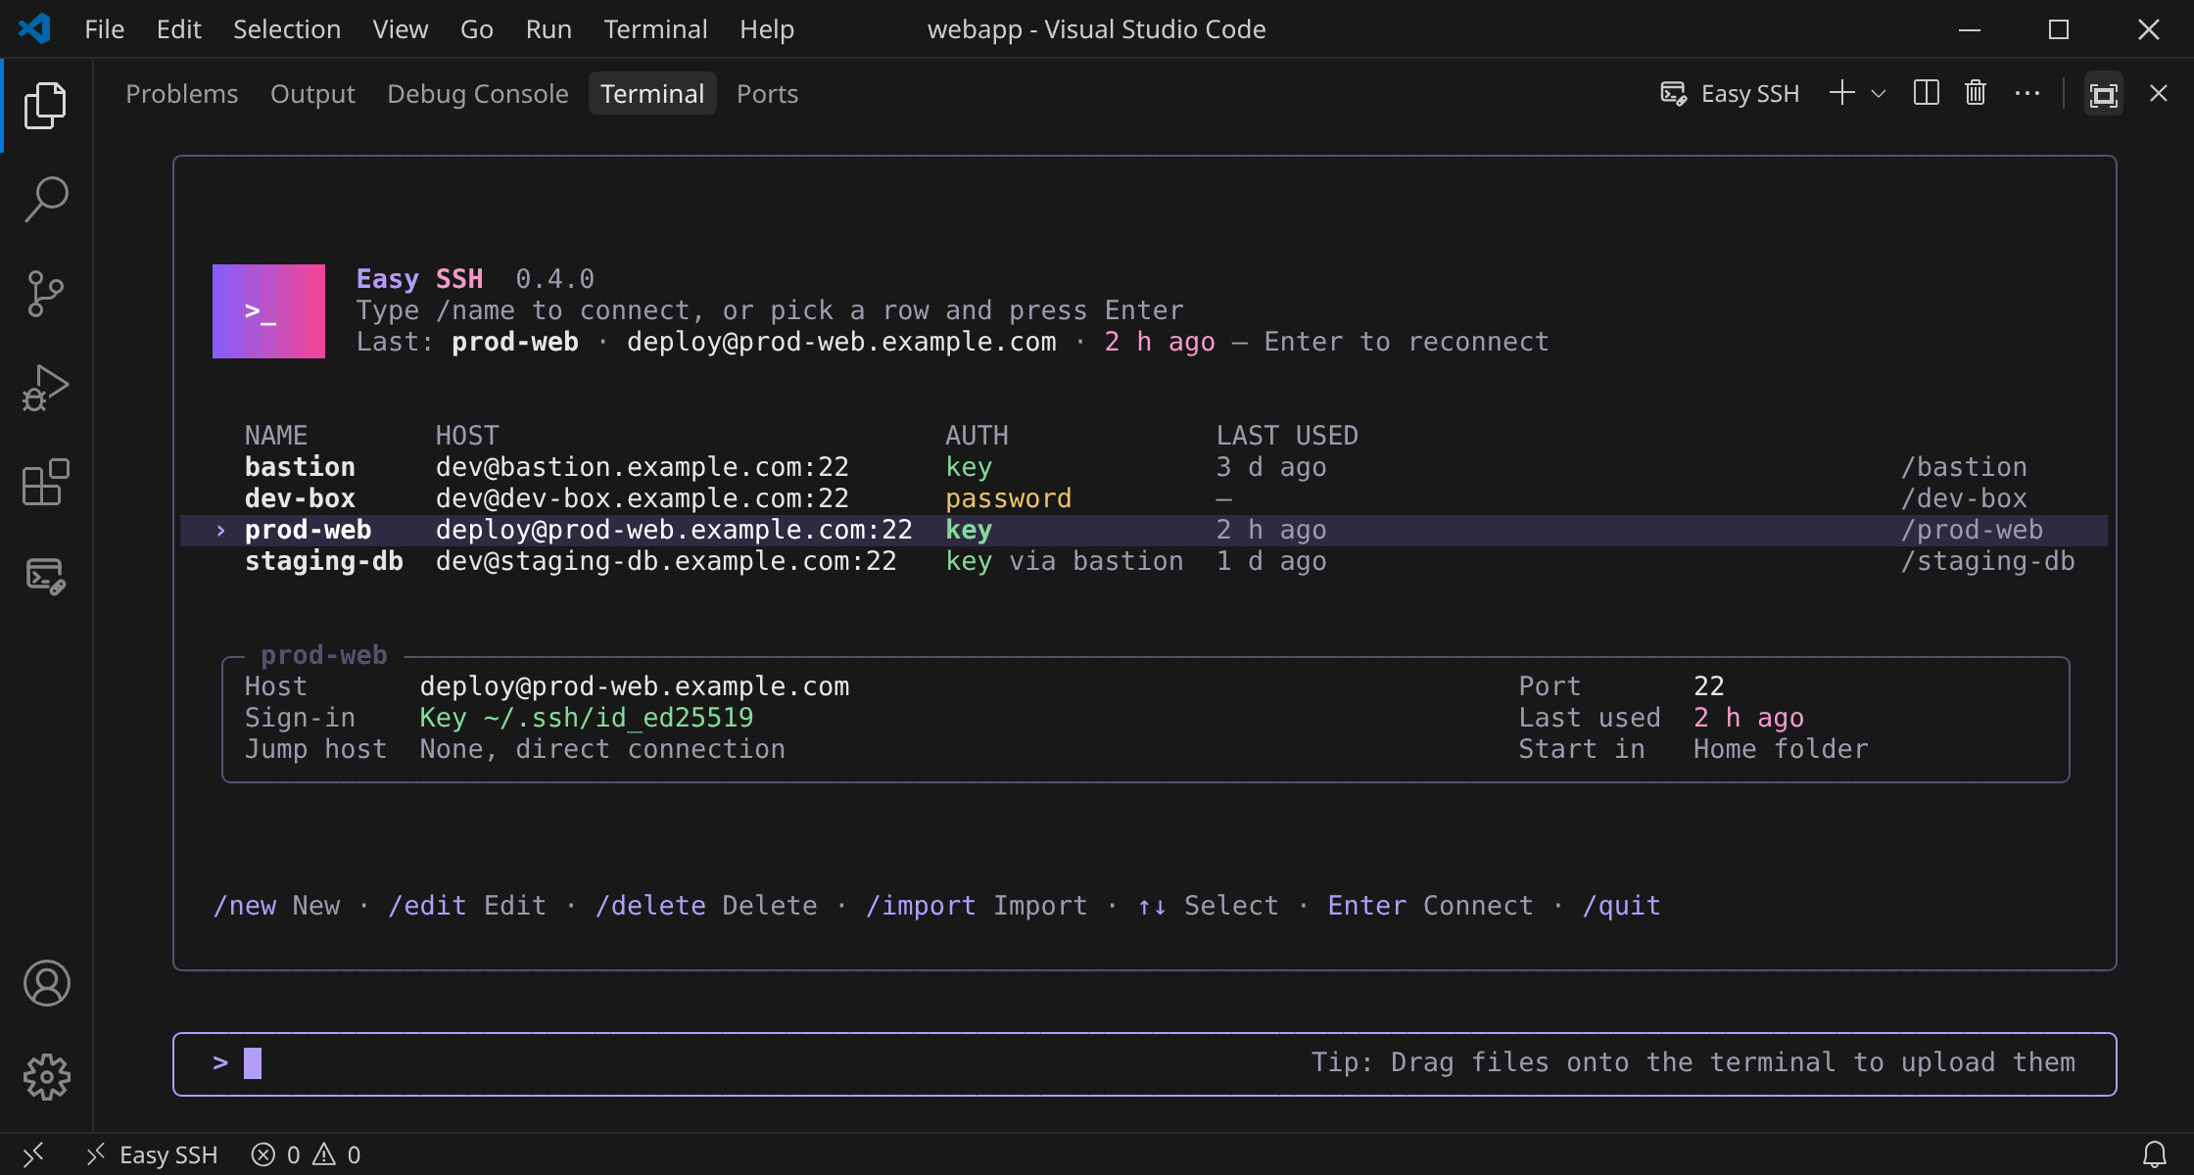Open the Help menu
This screenshot has height=1175, width=2194.
click(x=767, y=29)
